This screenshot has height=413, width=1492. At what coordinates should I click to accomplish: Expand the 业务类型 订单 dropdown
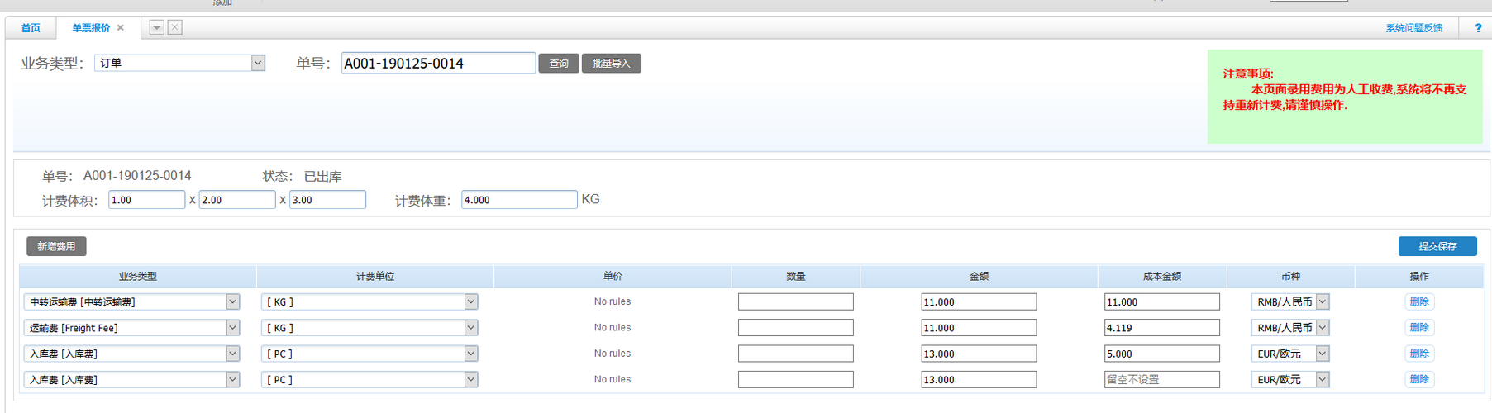coord(258,63)
